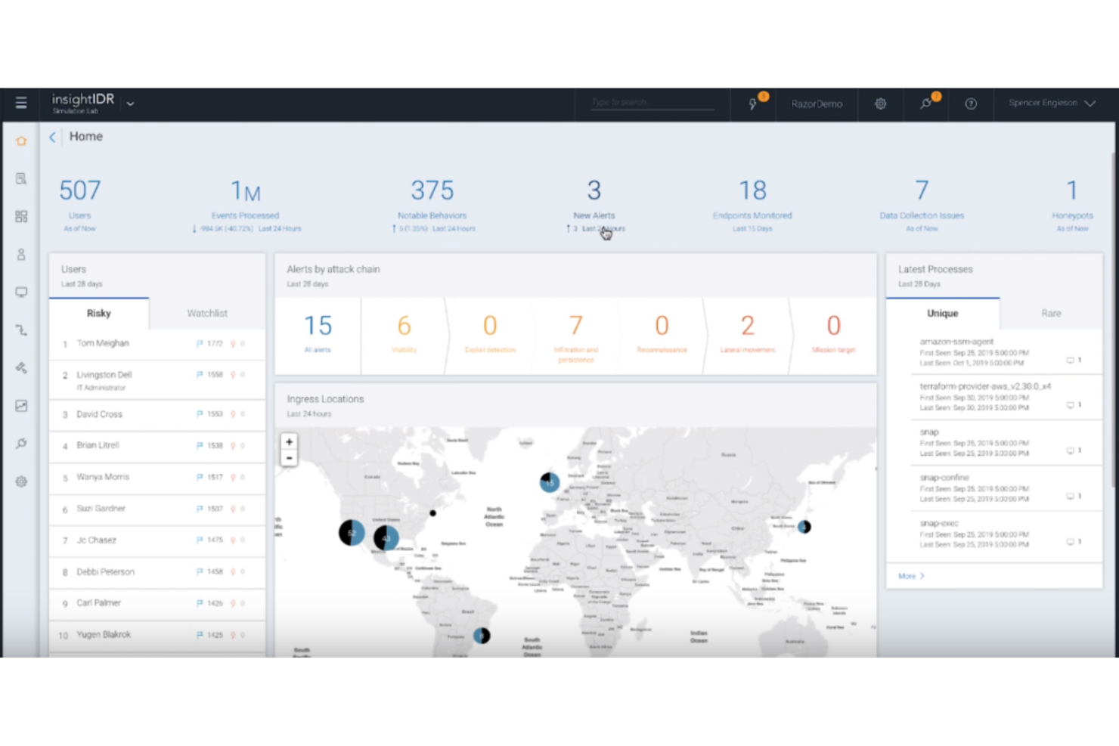Switch to the Rare processes tab
This screenshot has height=746, width=1119.
coord(1051,313)
